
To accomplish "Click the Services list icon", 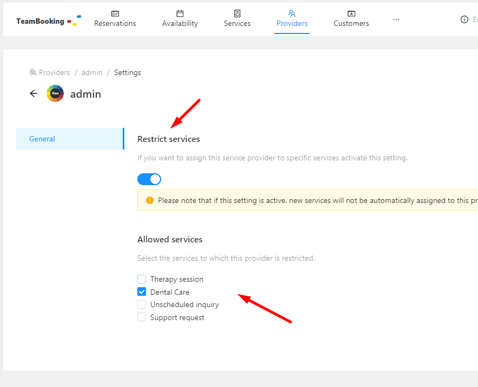I will click(237, 13).
